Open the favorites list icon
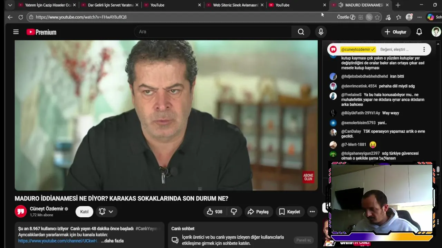Screen dimensions: 442x248 tap(398, 17)
